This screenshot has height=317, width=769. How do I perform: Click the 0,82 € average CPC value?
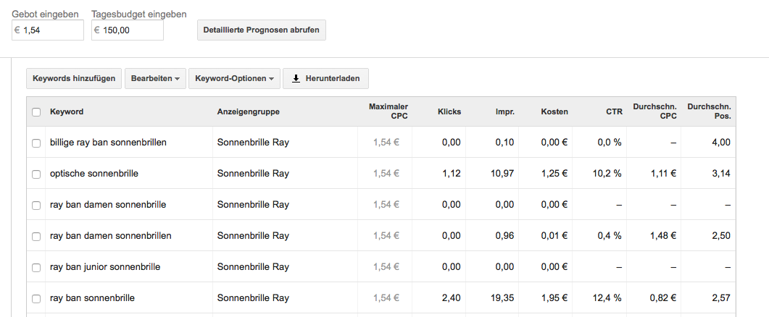663,298
